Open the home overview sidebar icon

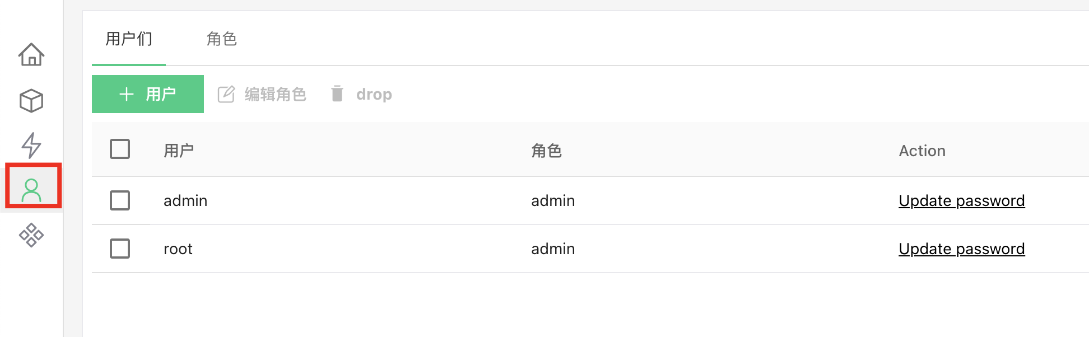[x=31, y=55]
